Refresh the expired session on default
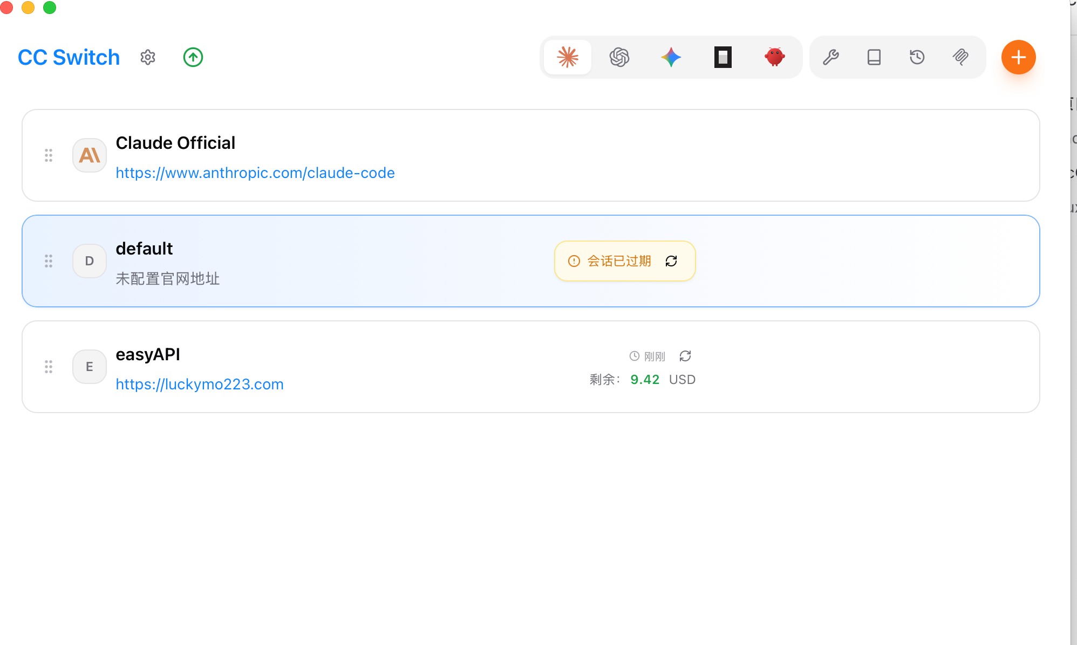Viewport: 1077px width, 645px height. (671, 261)
